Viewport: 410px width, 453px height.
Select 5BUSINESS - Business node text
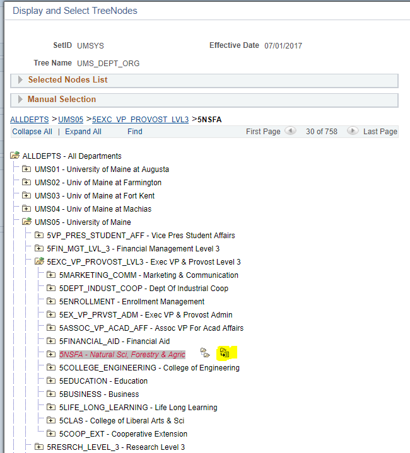(99, 394)
